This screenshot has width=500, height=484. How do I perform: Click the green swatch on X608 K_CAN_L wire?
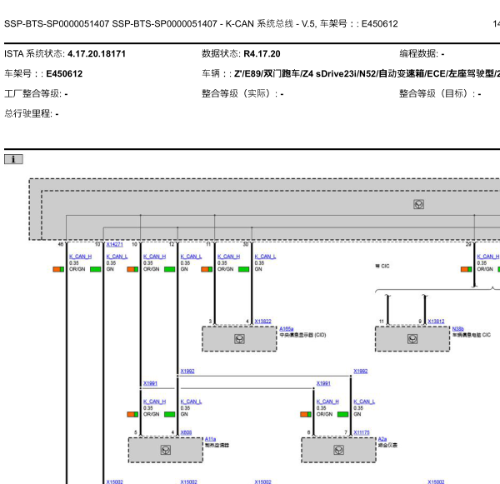170,414
